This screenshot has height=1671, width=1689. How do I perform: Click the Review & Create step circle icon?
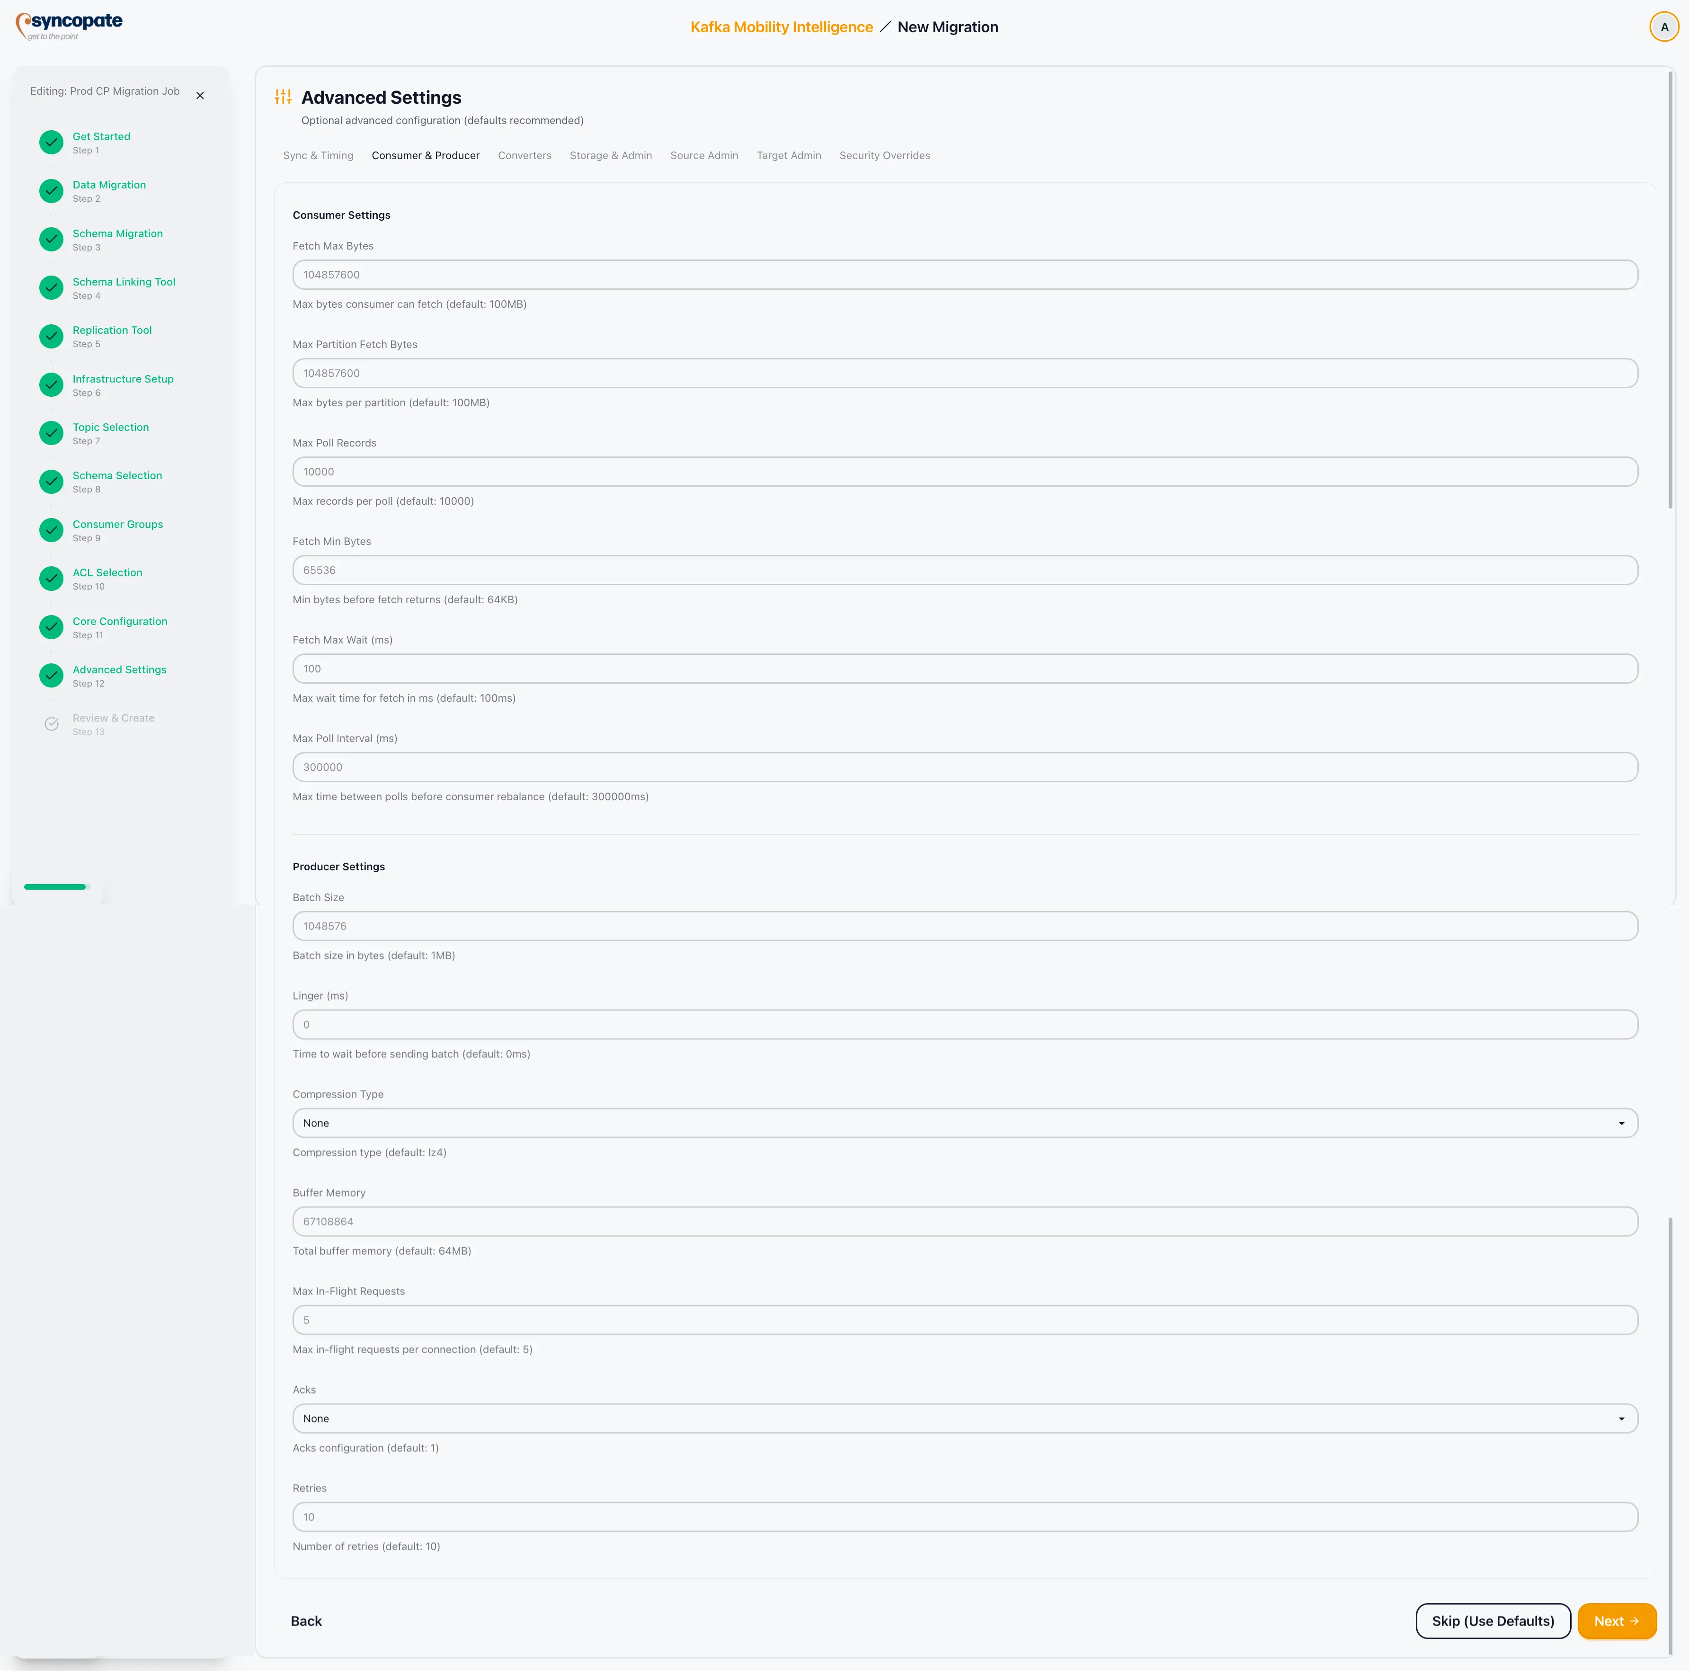click(x=51, y=723)
